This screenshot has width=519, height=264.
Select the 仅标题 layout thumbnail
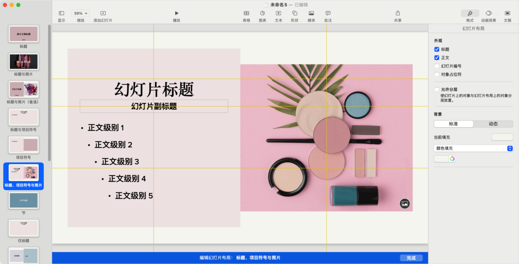tap(23, 228)
